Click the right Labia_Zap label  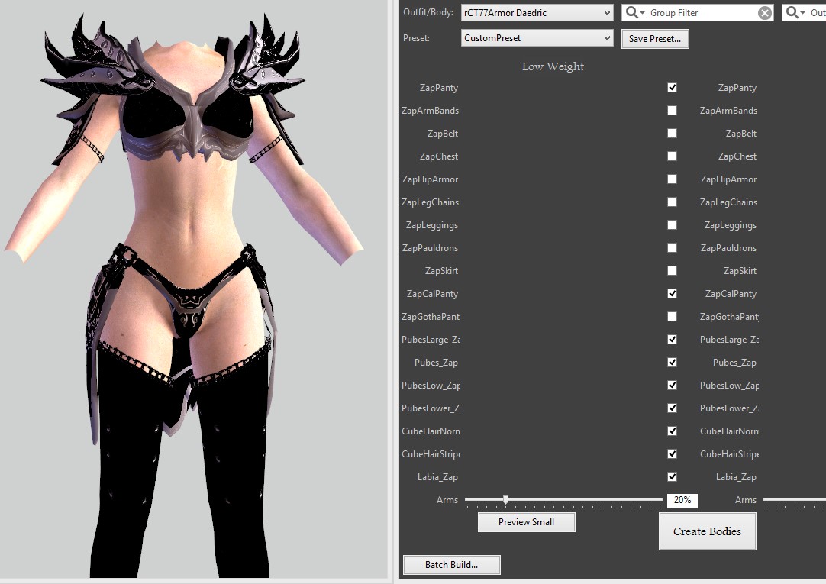point(736,477)
